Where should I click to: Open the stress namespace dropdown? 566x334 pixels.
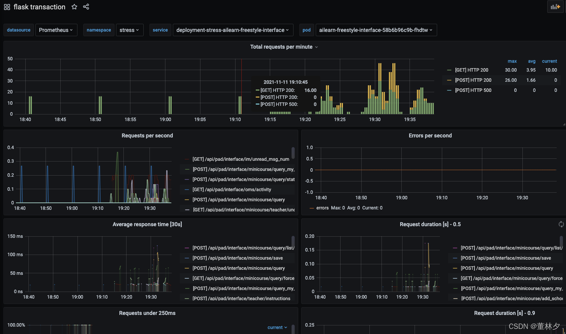coord(130,30)
